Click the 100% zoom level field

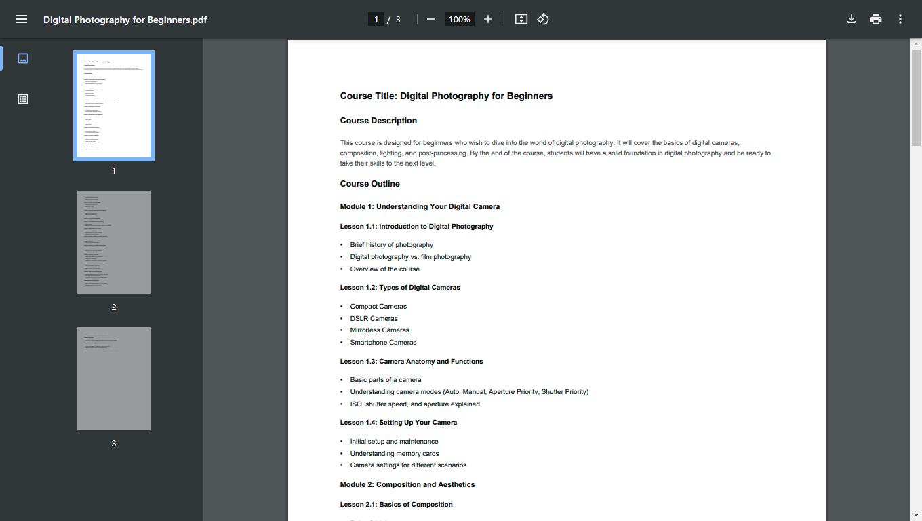coord(459,19)
